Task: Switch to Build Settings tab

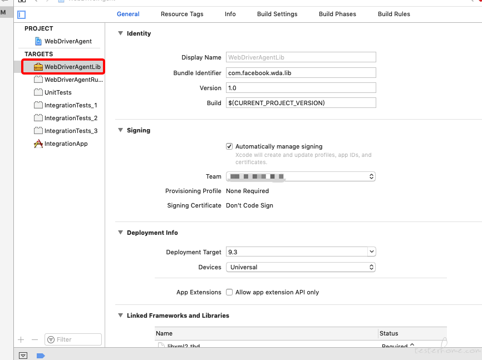Action: coord(277,14)
